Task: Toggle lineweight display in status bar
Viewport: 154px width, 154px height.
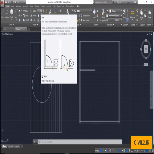Action: [124, 151]
